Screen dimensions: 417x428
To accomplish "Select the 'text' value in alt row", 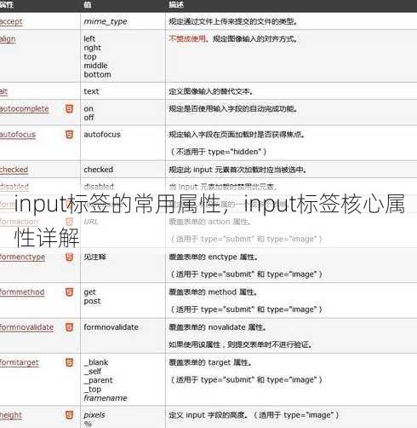I will tap(91, 91).
